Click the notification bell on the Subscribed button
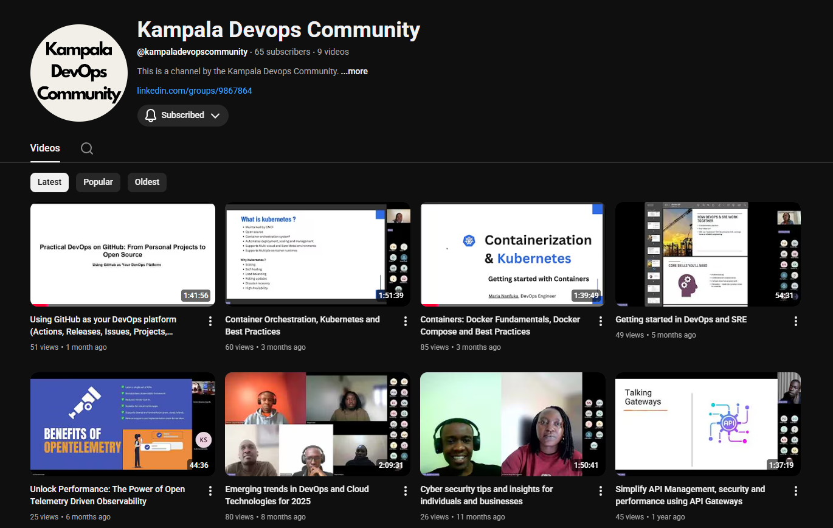Image resolution: width=833 pixels, height=528 pixels. click(x=150, y=115)
